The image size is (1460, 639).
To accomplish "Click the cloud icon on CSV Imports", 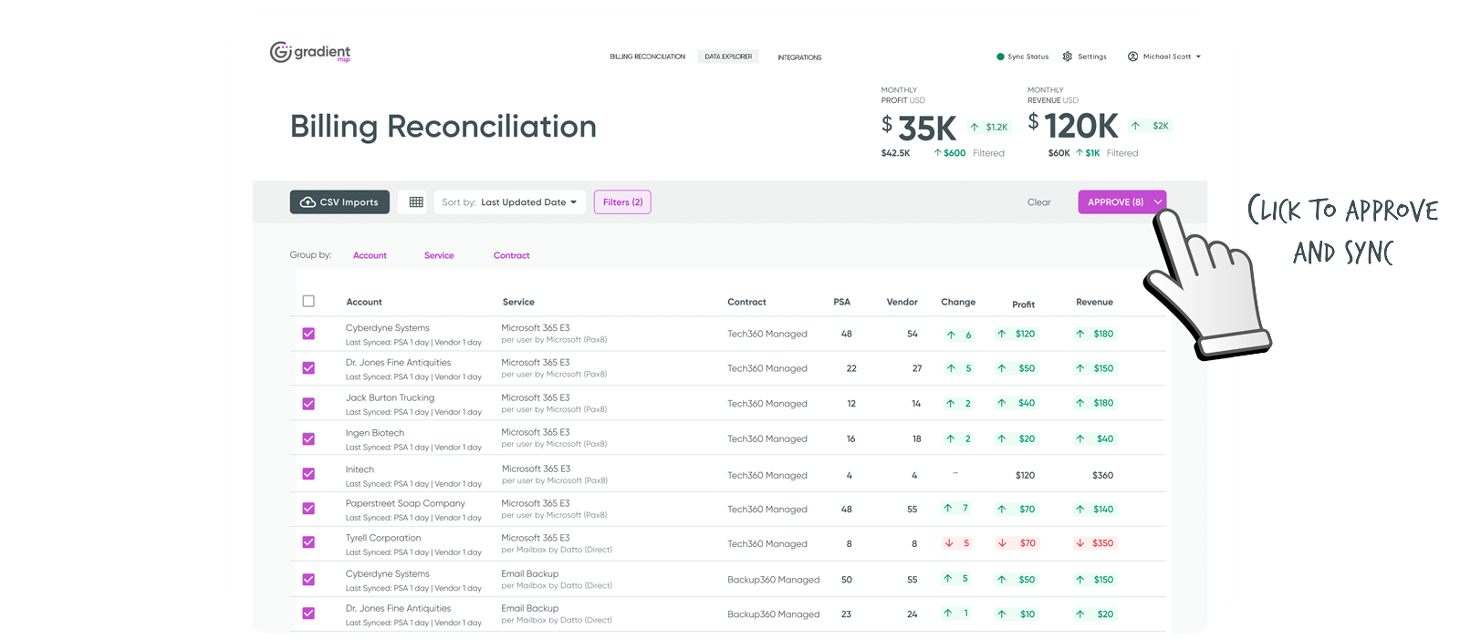I will point(308,202).
